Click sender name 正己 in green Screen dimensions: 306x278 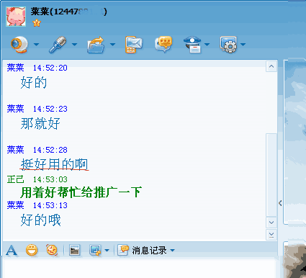(x=16, y=179)
